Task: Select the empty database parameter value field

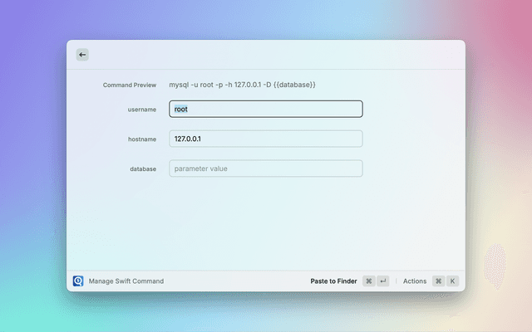Action: tap(266, 168)
